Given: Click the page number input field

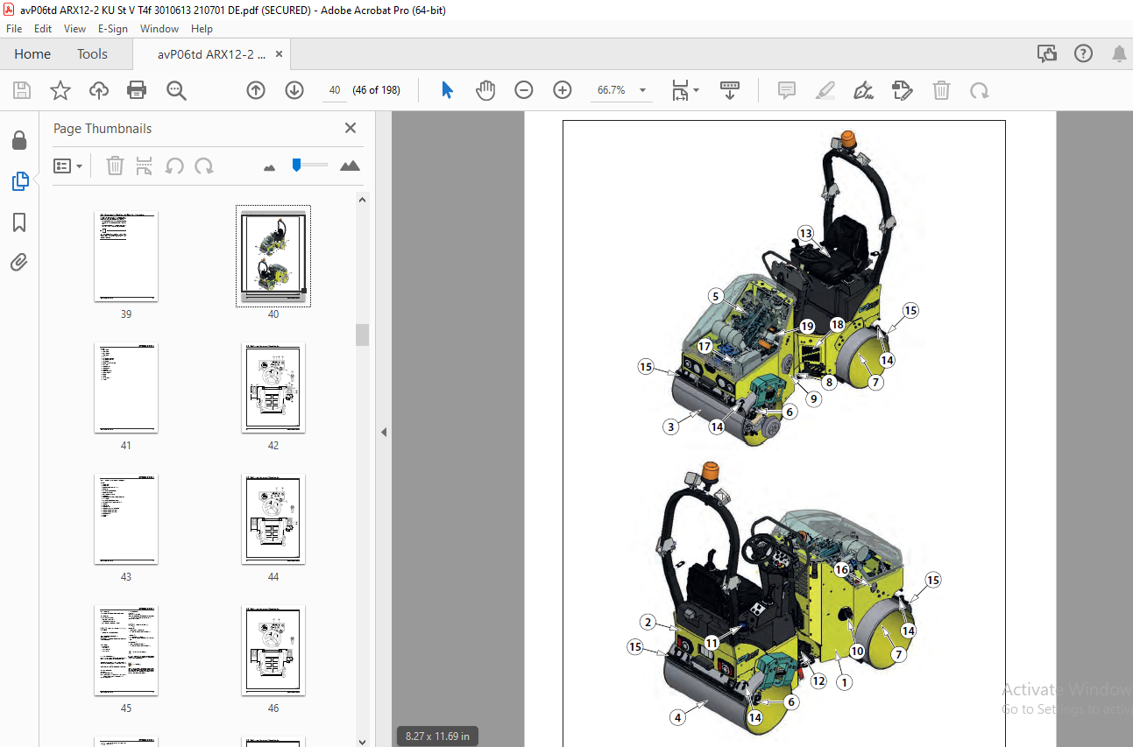Looking at the screenshot, I should pyautogui.click(x=335, y=90).
